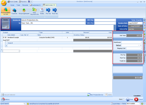Save the invoice

[x=129, y=99]
